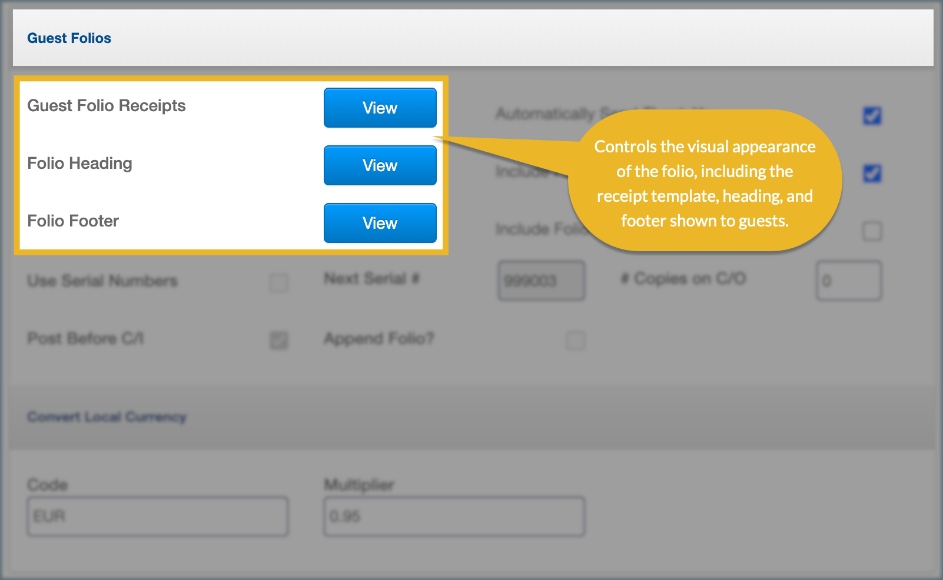Click View button for Guest Folio Receipts
This screenshot has width=943, height=580.
(380, 108)
